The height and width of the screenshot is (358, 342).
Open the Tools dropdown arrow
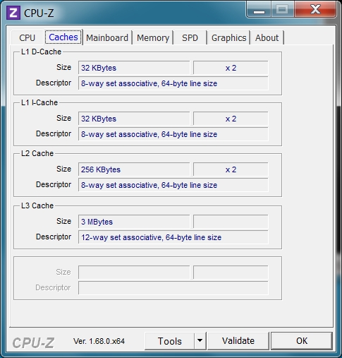pos(200,340)
